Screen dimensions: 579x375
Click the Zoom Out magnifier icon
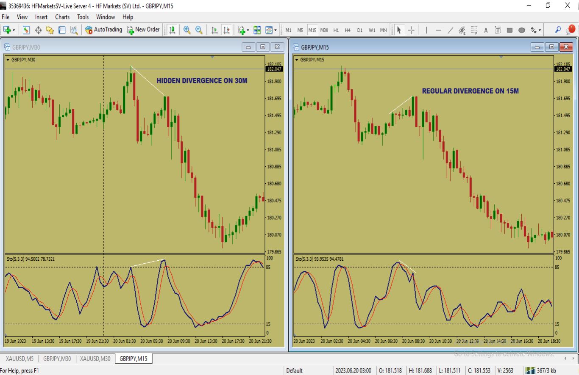coord(199,30)
